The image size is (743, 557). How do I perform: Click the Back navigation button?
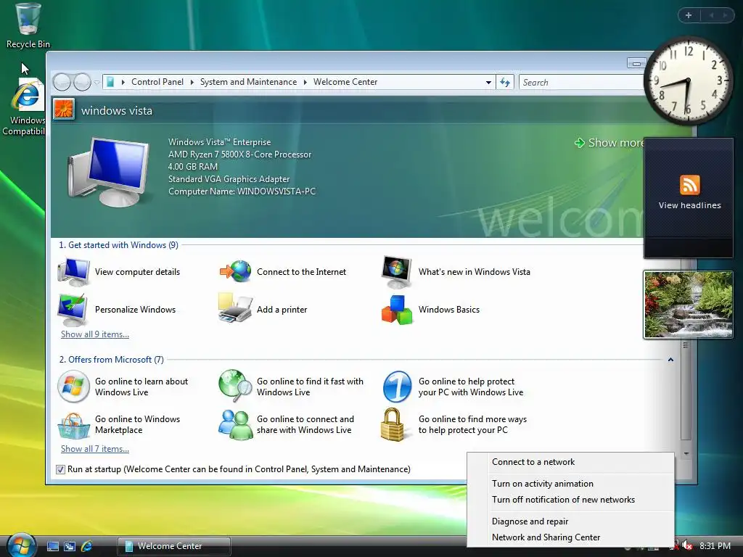click(x=62, y=83)
